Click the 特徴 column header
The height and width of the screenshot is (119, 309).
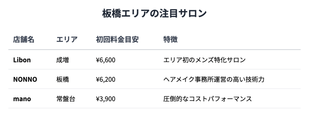coord(170,40)
